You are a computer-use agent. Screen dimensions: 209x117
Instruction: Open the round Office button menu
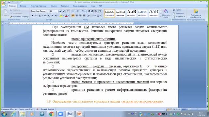pyautogui.click(x=4, y=4)
